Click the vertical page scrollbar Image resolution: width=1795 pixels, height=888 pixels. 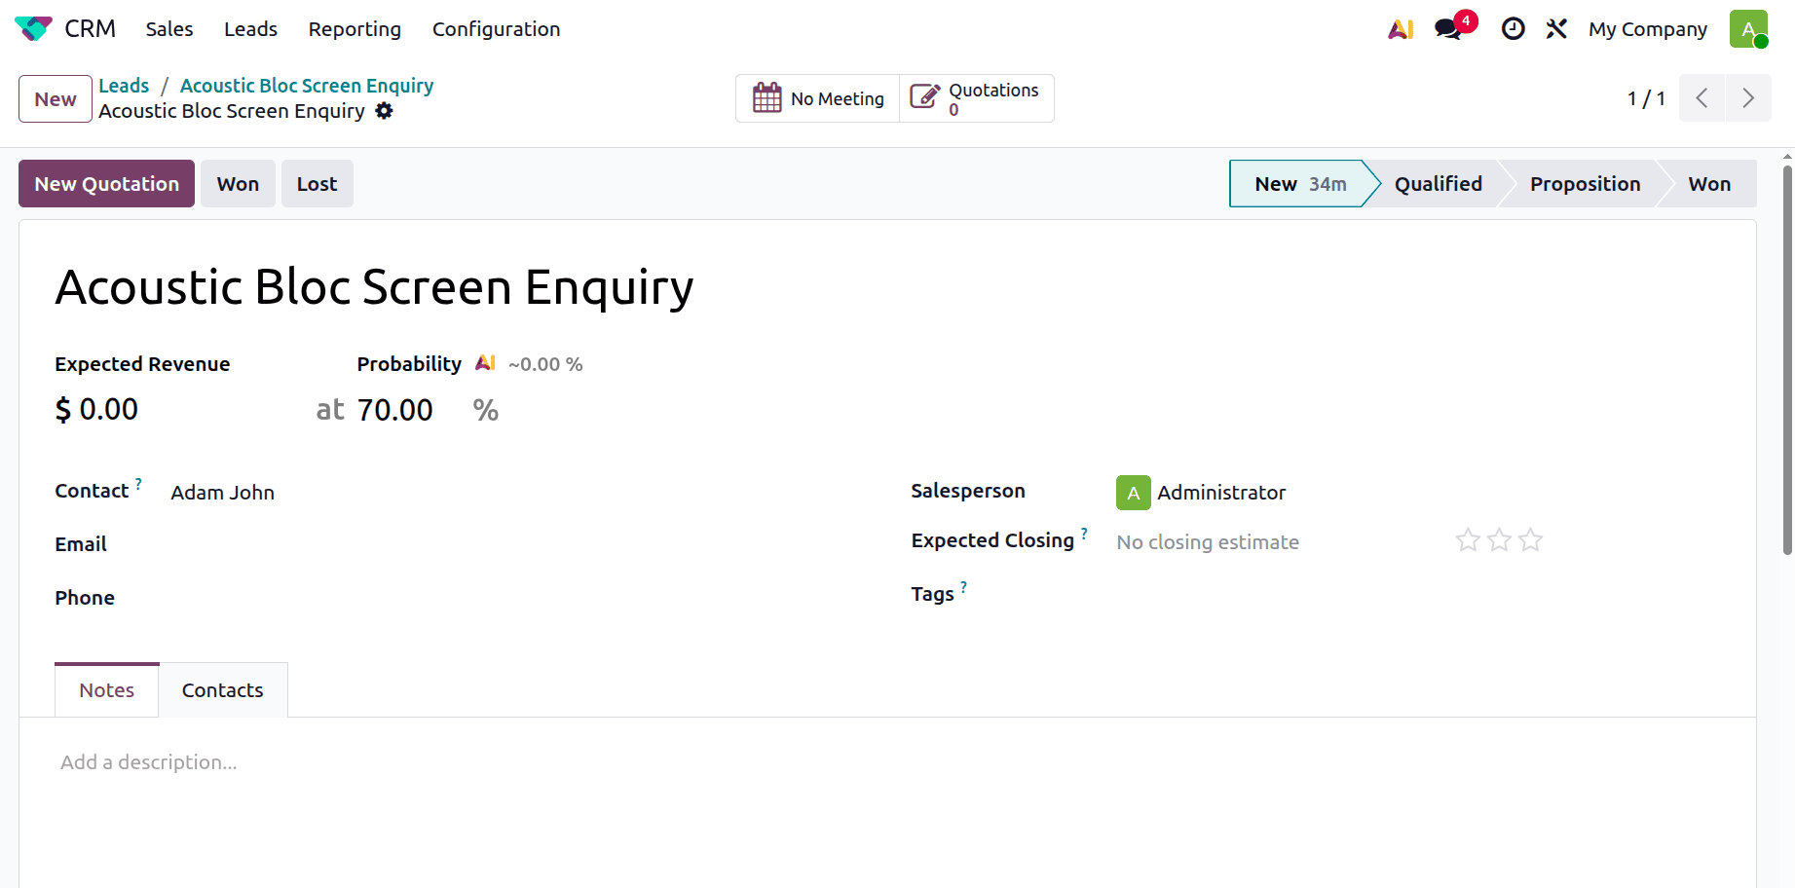1787,360
